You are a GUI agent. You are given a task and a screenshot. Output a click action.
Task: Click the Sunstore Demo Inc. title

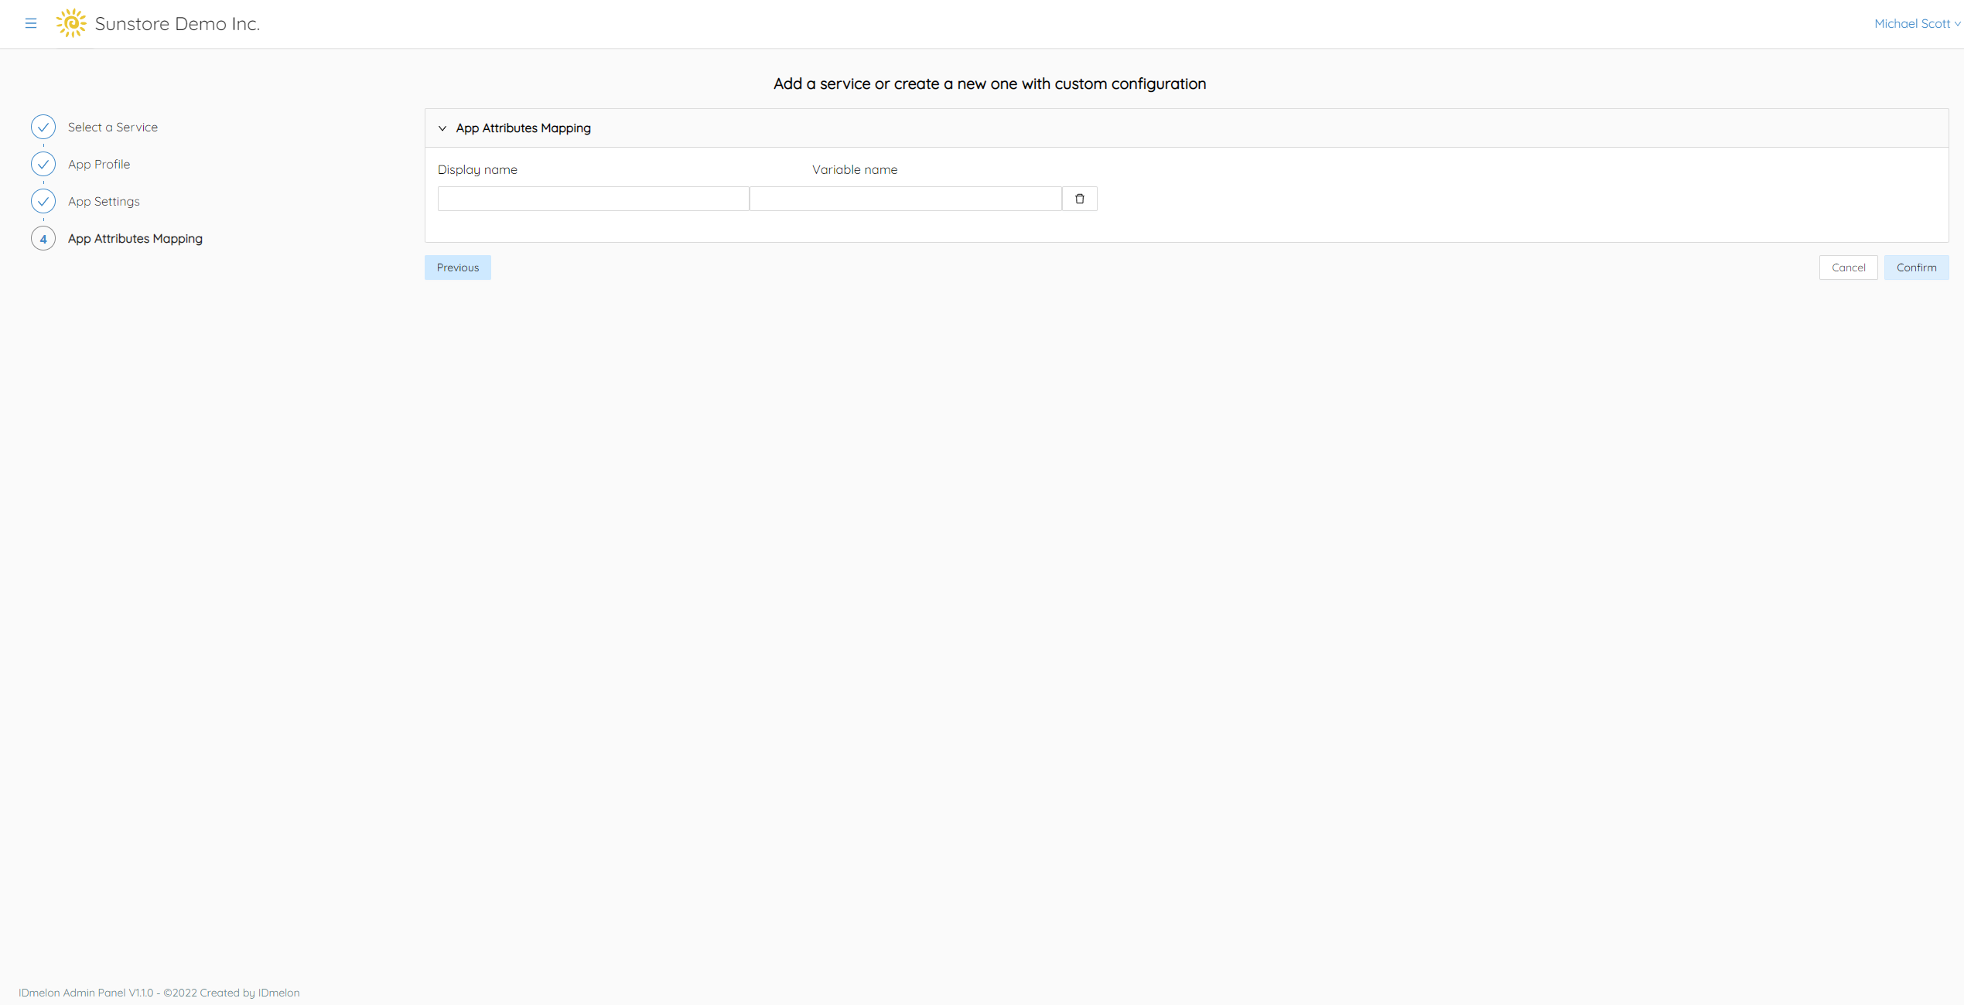(x=177, y=23)
